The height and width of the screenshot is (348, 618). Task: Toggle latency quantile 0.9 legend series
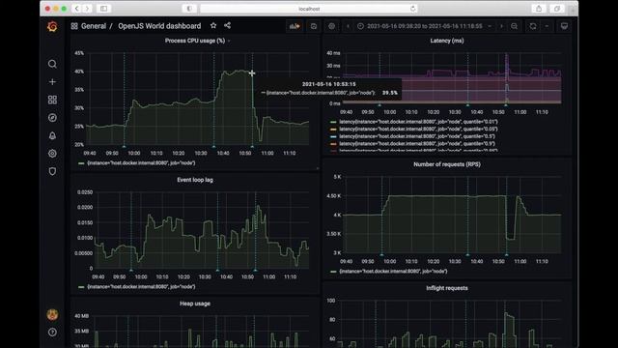pyautogui.click(x=417, y=144)
